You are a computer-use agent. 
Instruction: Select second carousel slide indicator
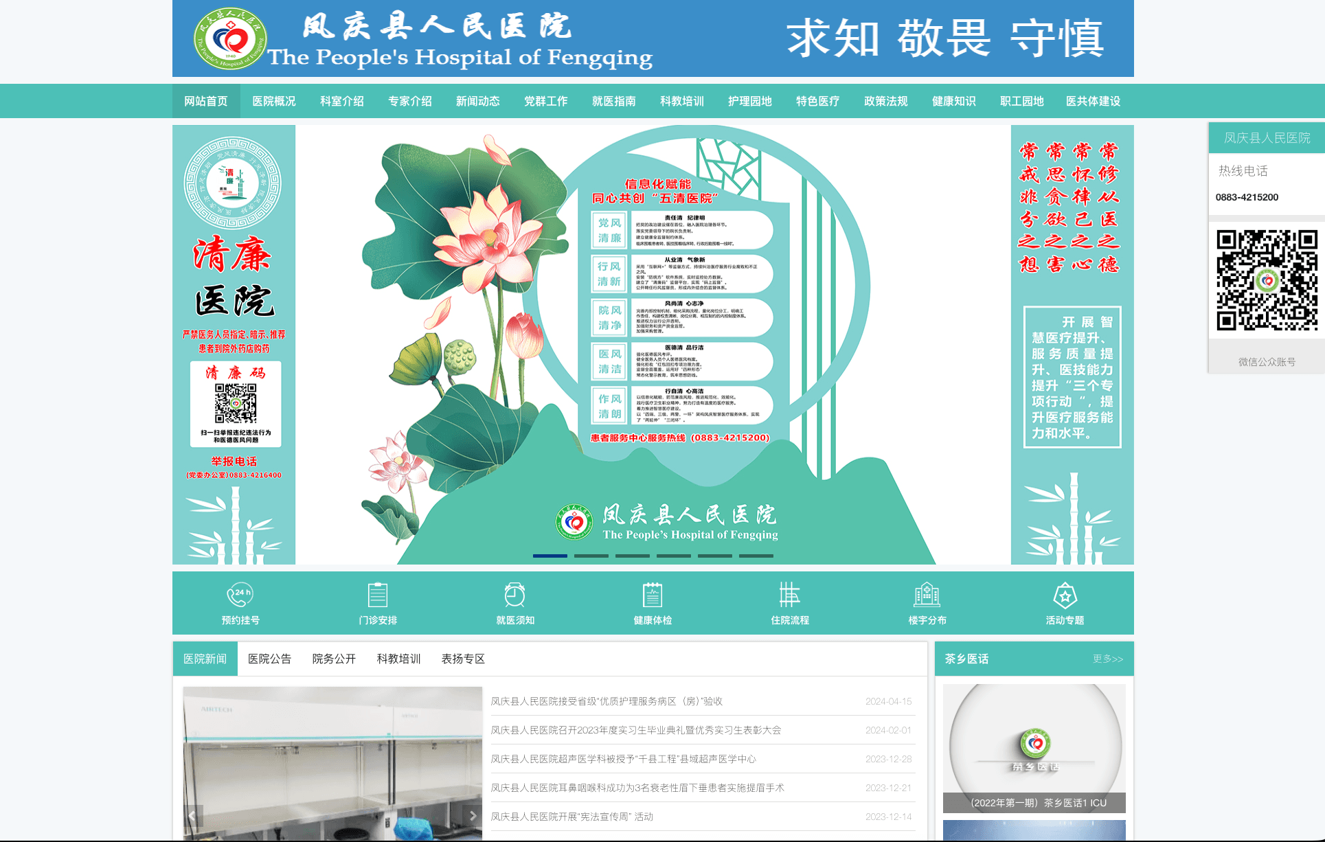point(591,556)
